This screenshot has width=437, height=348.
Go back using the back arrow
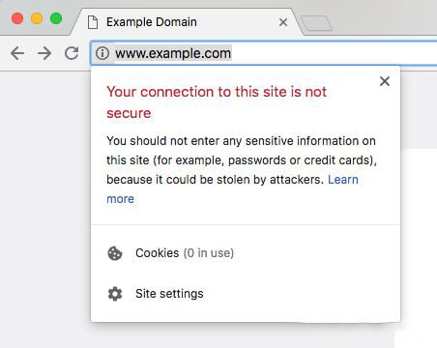pos(17,53)
